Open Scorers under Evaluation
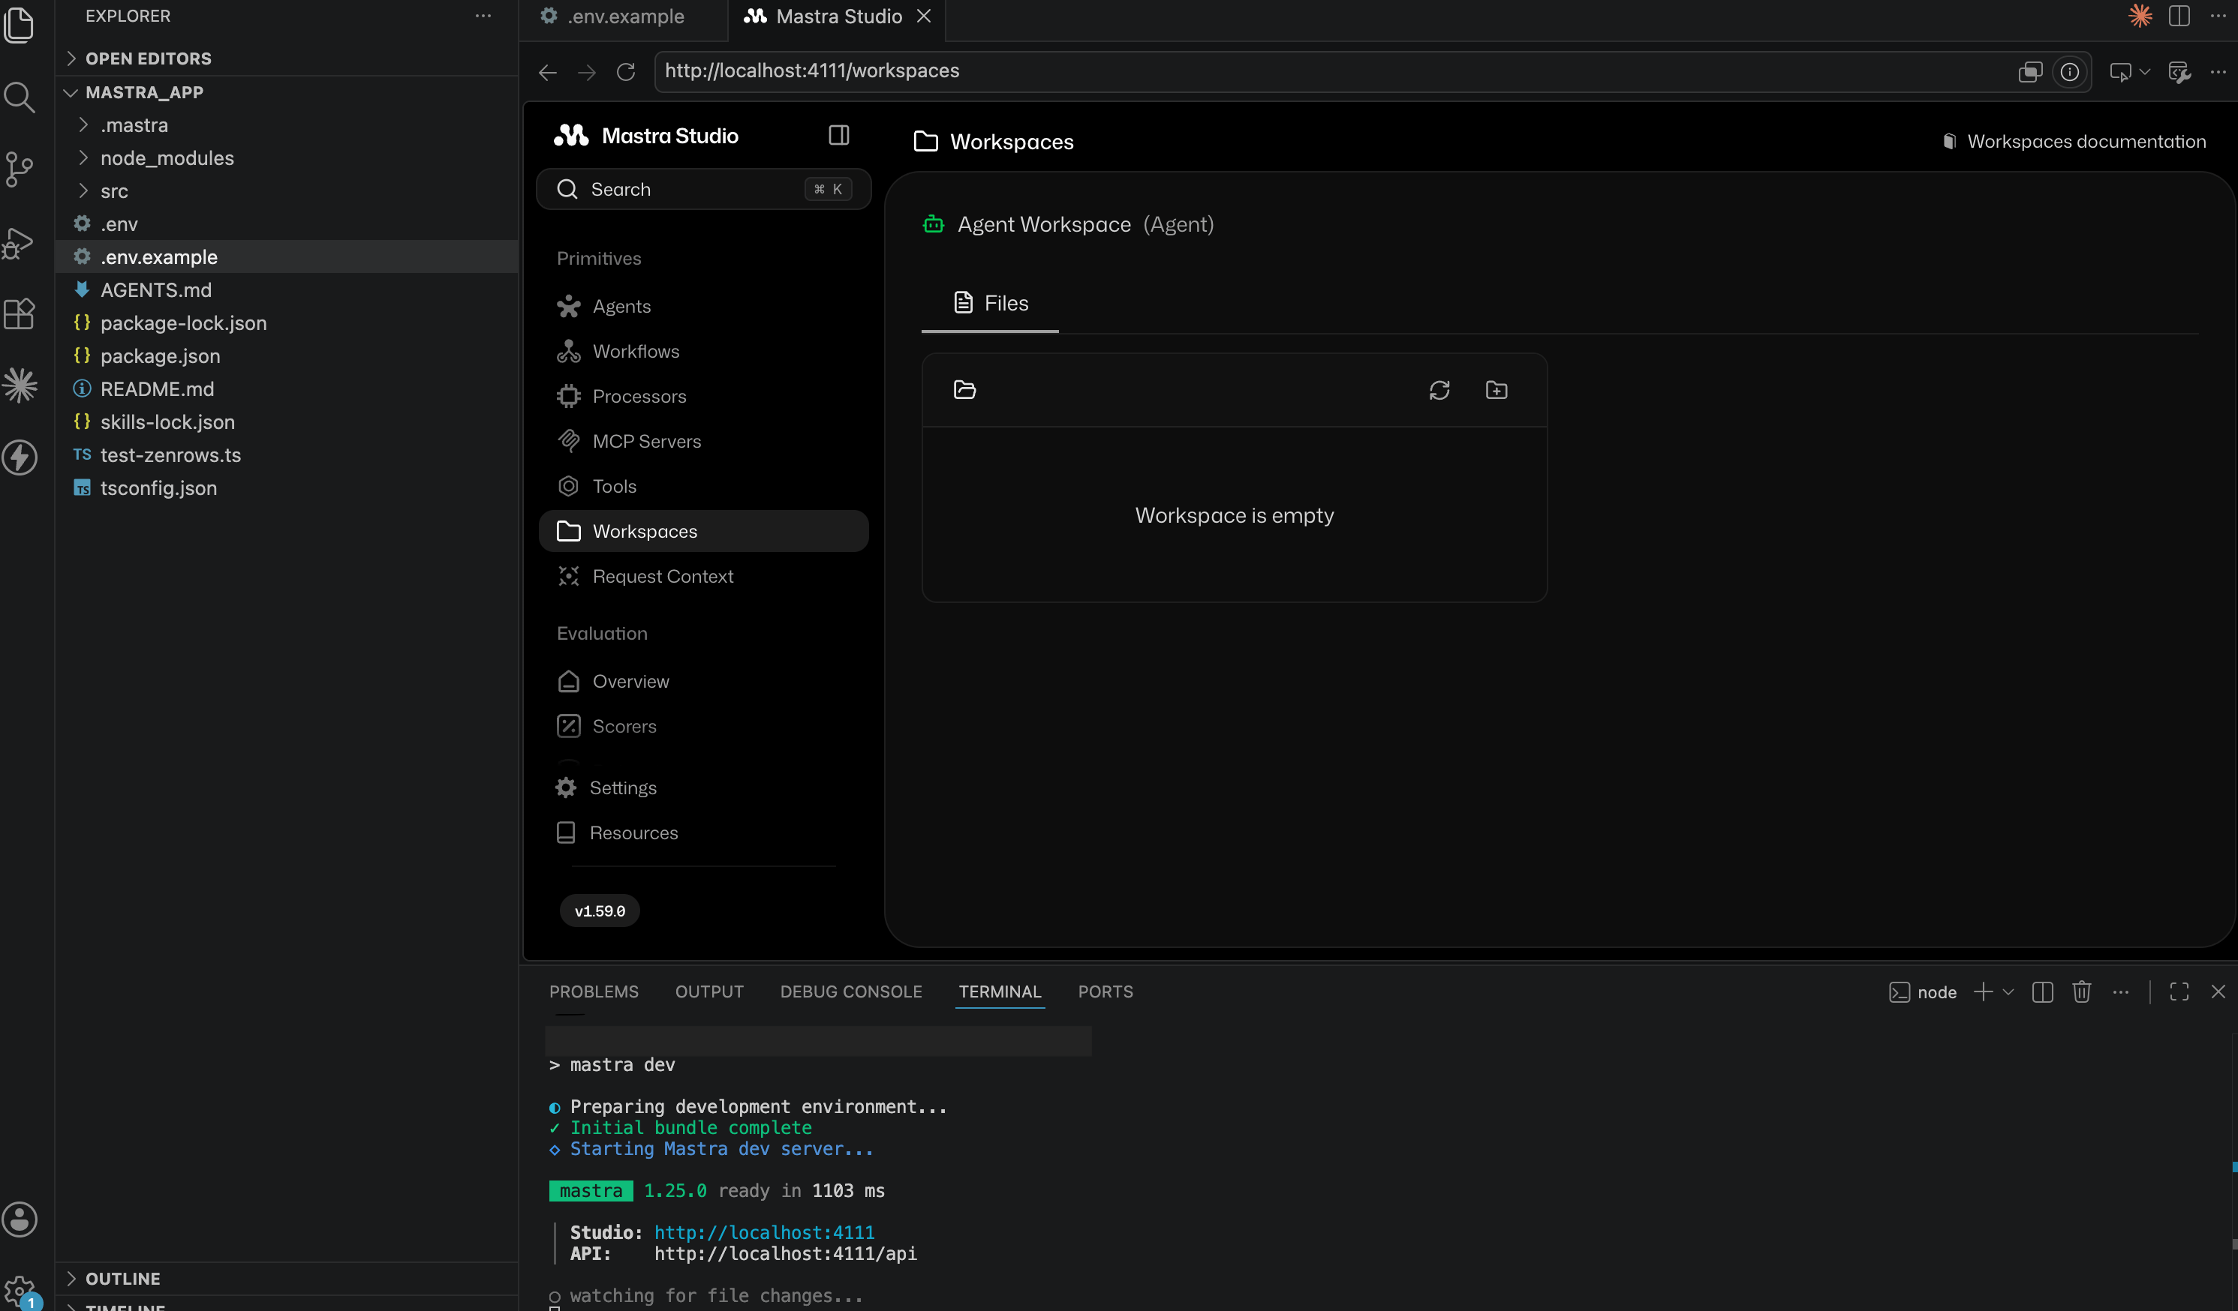This screenshot has height=1311, width=2238. pos(703,726)
